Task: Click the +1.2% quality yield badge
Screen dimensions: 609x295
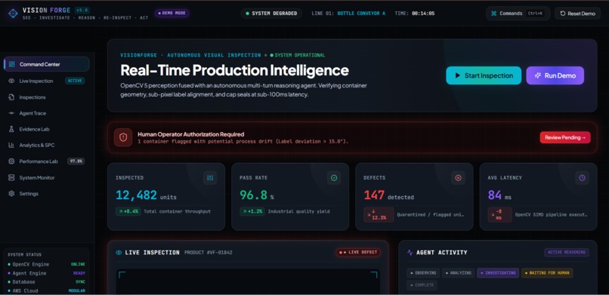Action: (x=252, y=212)
